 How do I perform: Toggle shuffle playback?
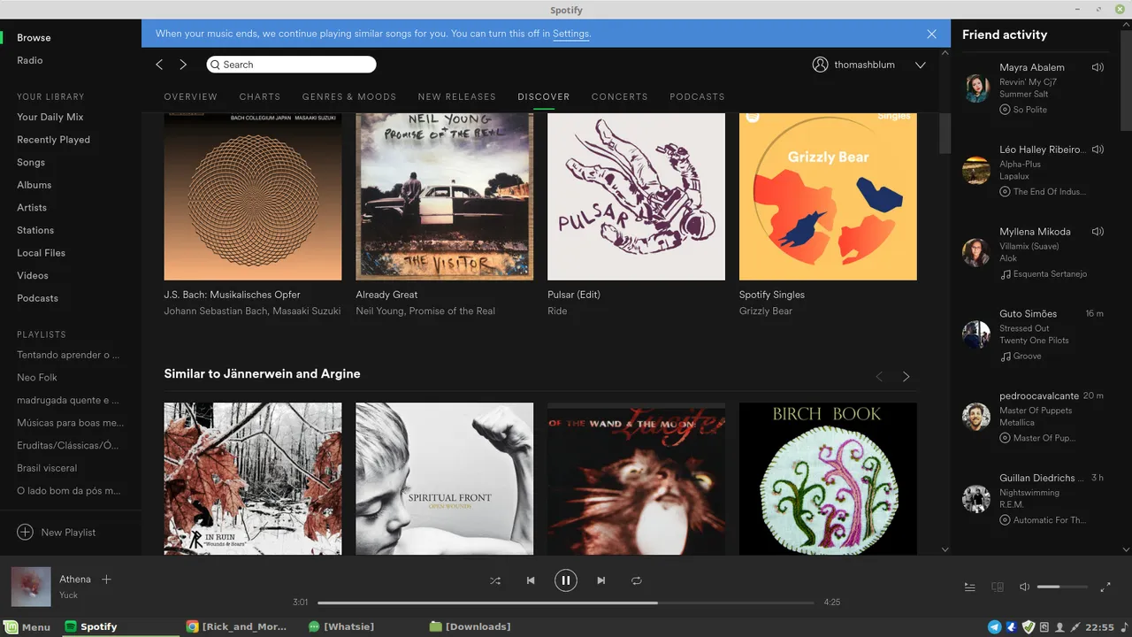pos(495,580)
